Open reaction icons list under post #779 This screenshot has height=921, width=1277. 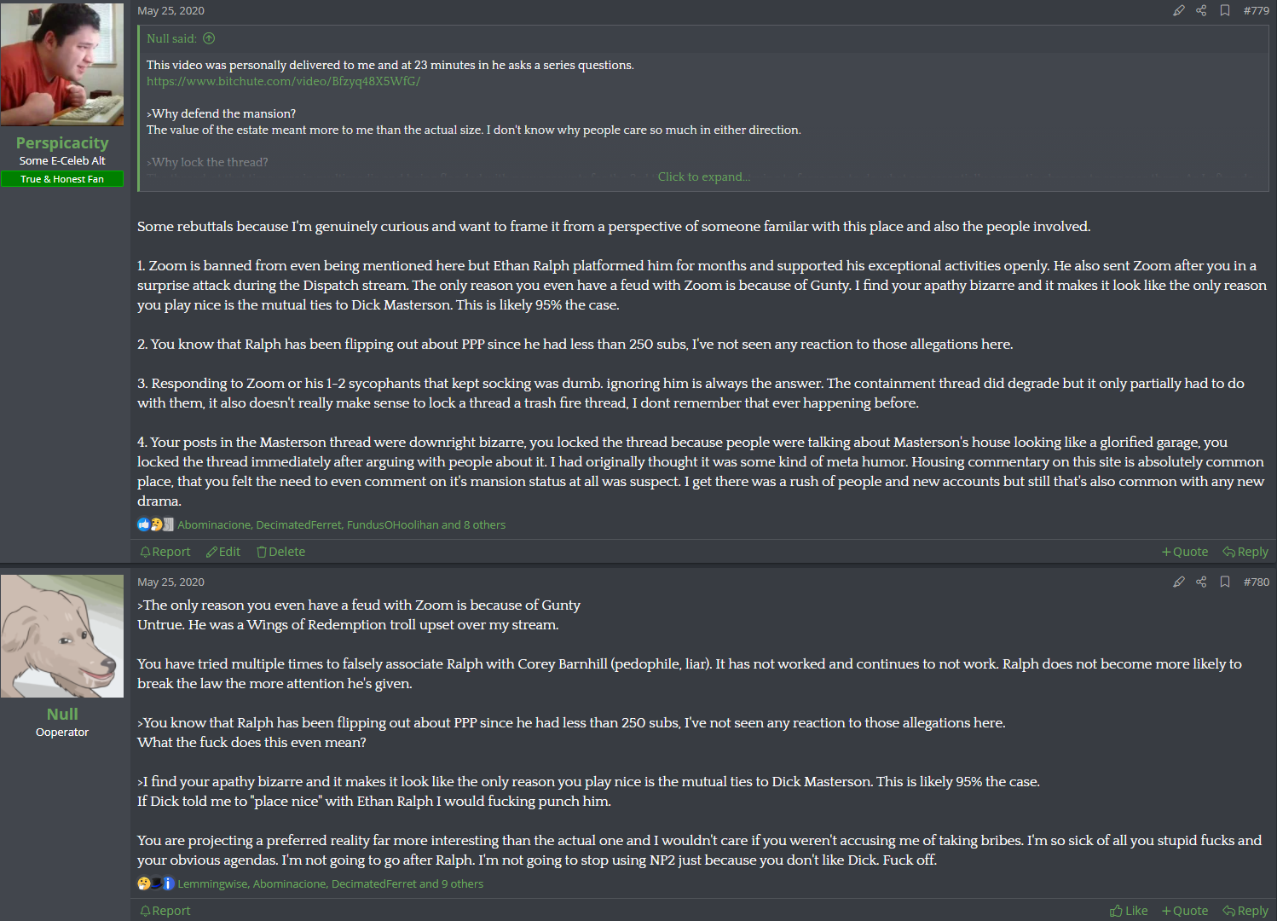[x=155, y=524]
